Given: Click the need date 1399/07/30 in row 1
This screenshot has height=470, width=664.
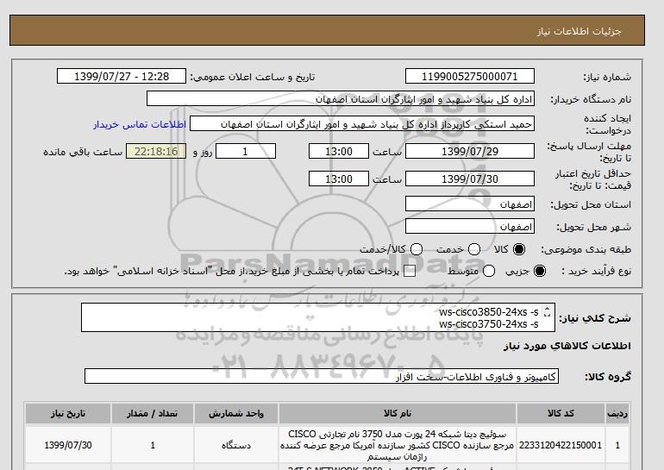Looking at the screenshot, I should click(x=68, y=445).
